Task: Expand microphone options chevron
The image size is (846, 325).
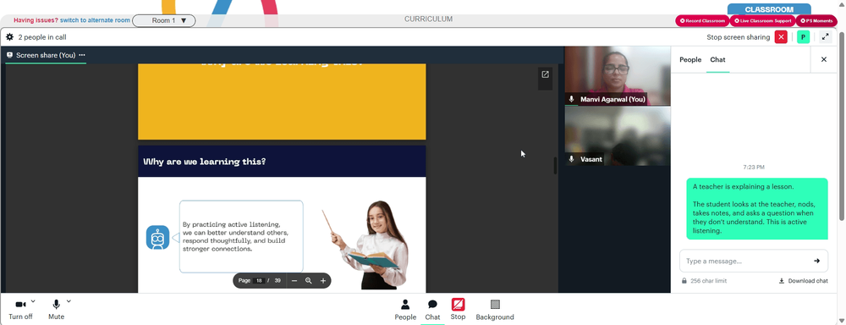Action: pos(69,301)
